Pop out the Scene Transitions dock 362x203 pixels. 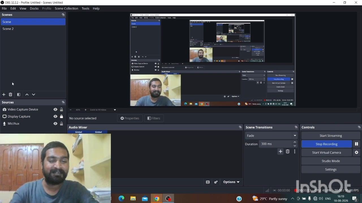[x=296, y=127]
